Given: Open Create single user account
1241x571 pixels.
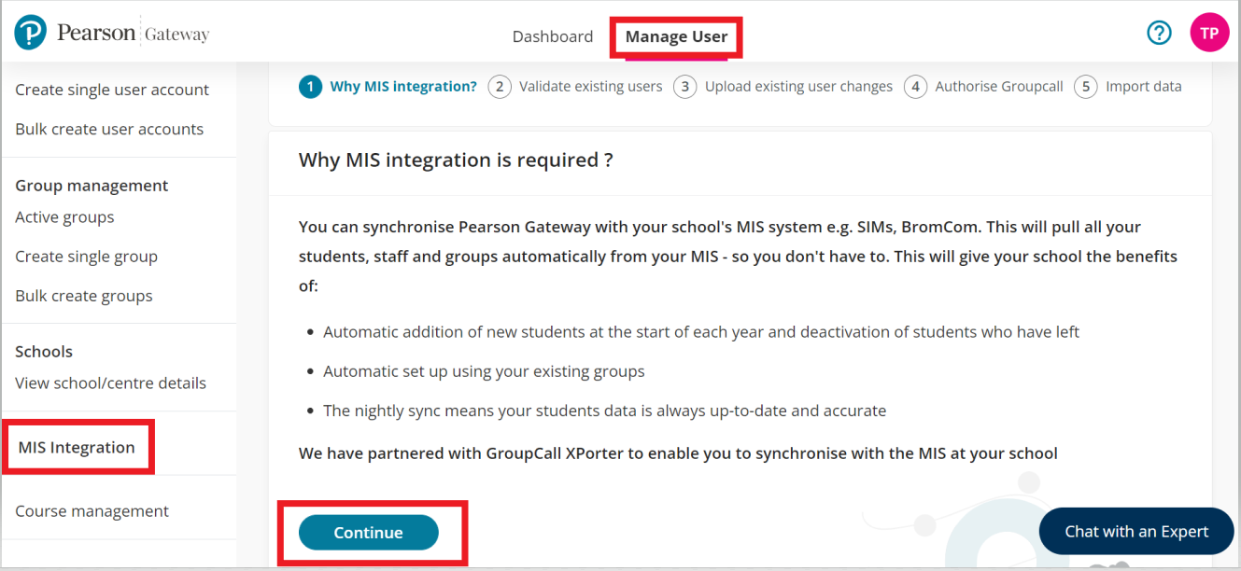Looking at the screenshot, I should click(112, 90).
